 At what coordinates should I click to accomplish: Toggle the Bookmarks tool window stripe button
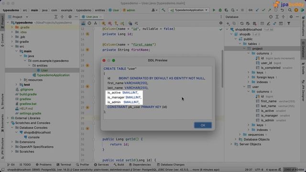tap(2, 123)
